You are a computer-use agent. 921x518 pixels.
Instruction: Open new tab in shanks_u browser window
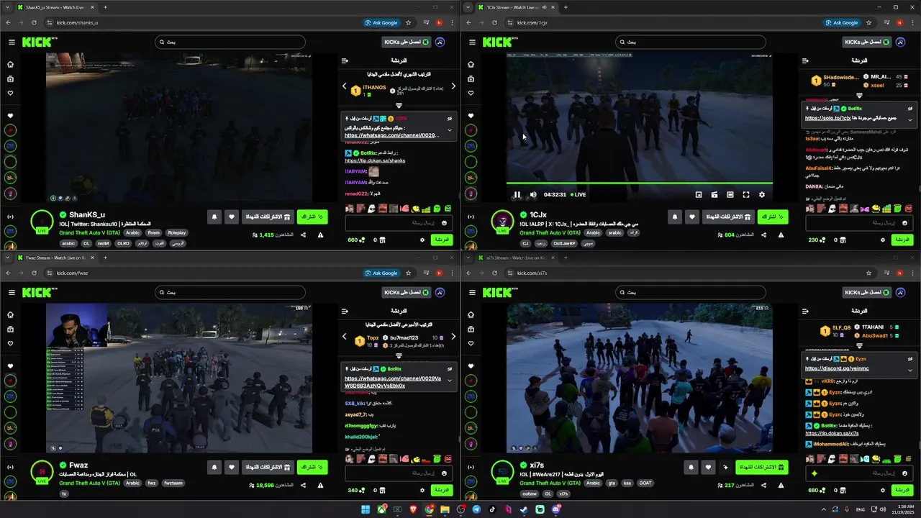105,7
